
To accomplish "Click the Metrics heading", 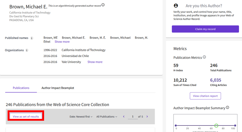I will point(180,48).
